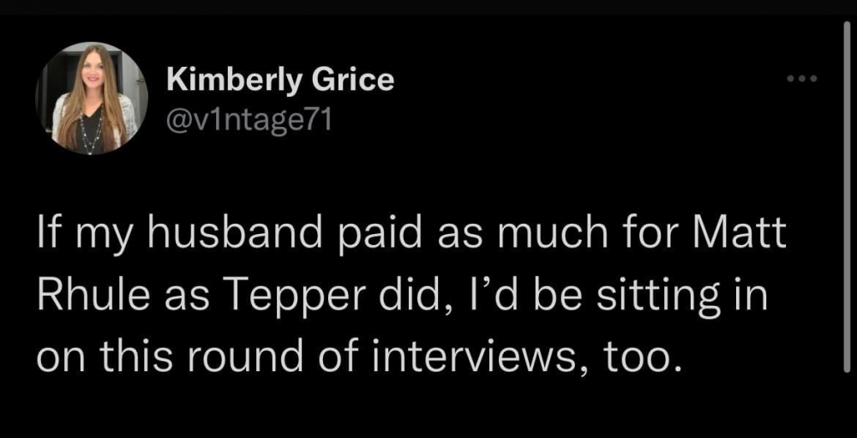Open the Kimberly Grice display name link
The height and width of the screenshot is (438, 857).
280,80
